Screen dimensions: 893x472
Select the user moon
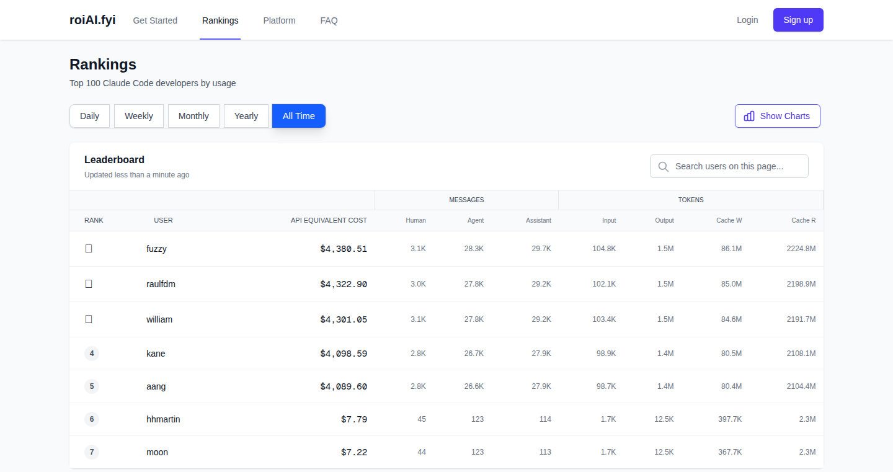[x=157, y=452]
